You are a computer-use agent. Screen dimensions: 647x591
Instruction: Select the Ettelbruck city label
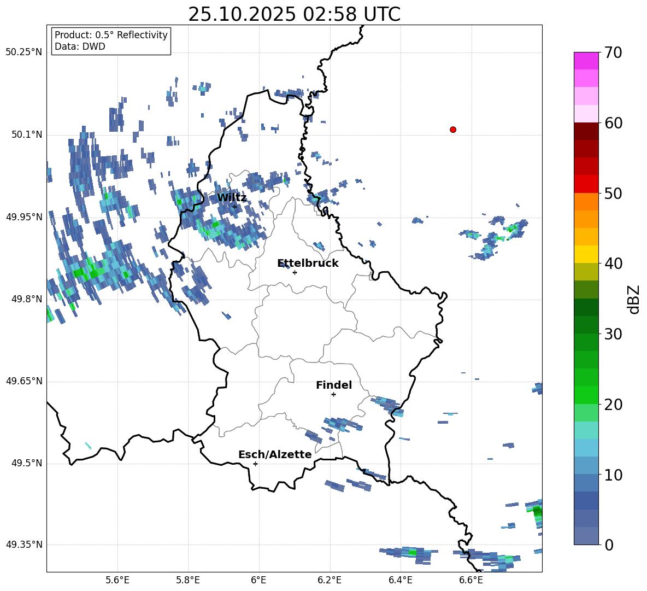point(308,264)
